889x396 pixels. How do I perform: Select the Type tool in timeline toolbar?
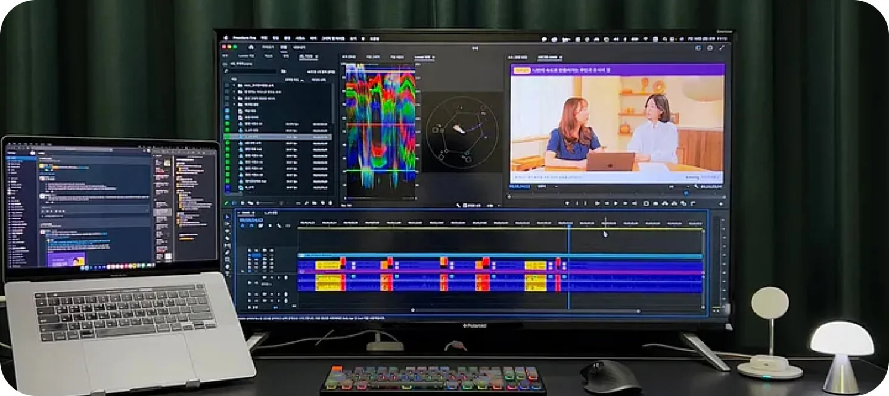tap(227, 274)
